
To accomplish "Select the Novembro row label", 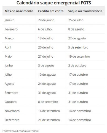I will [x=12, y=111].
